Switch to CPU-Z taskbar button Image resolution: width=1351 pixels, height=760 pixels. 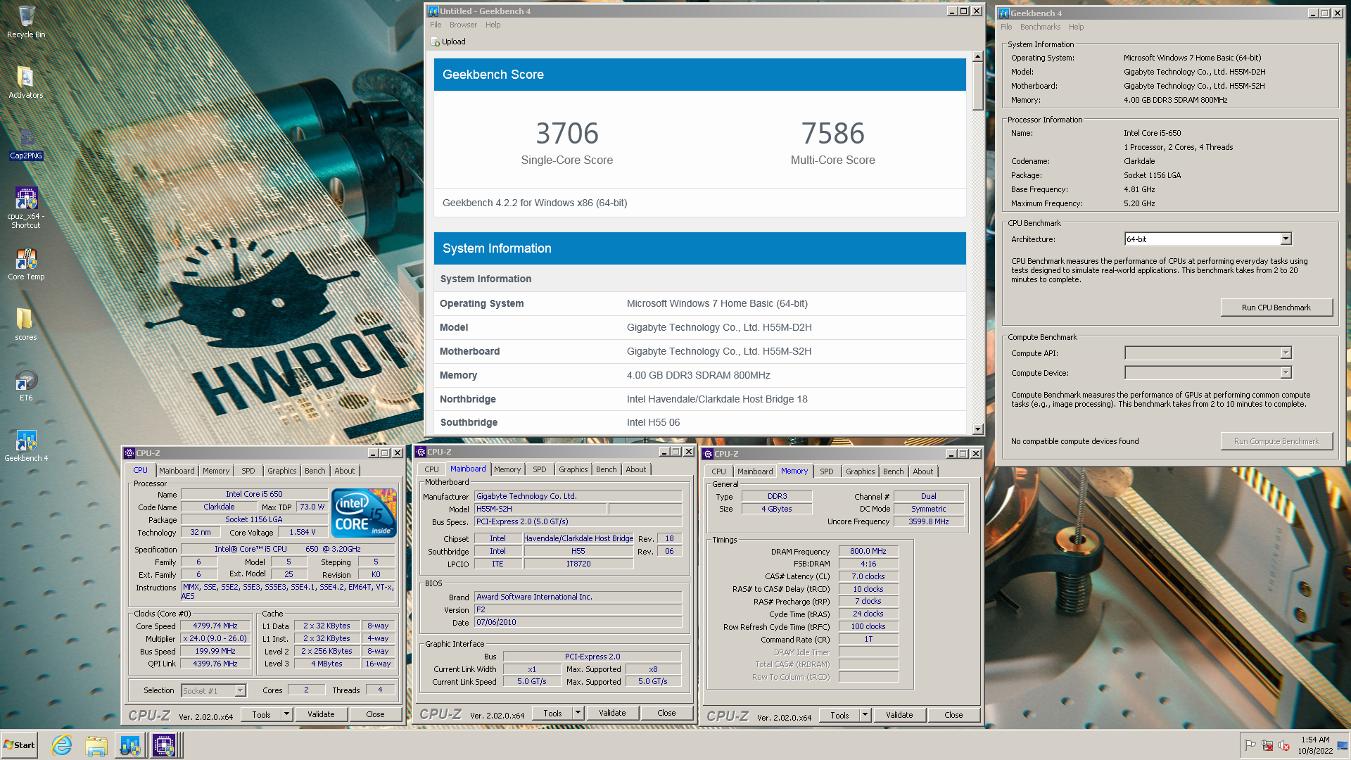(165, 745)
